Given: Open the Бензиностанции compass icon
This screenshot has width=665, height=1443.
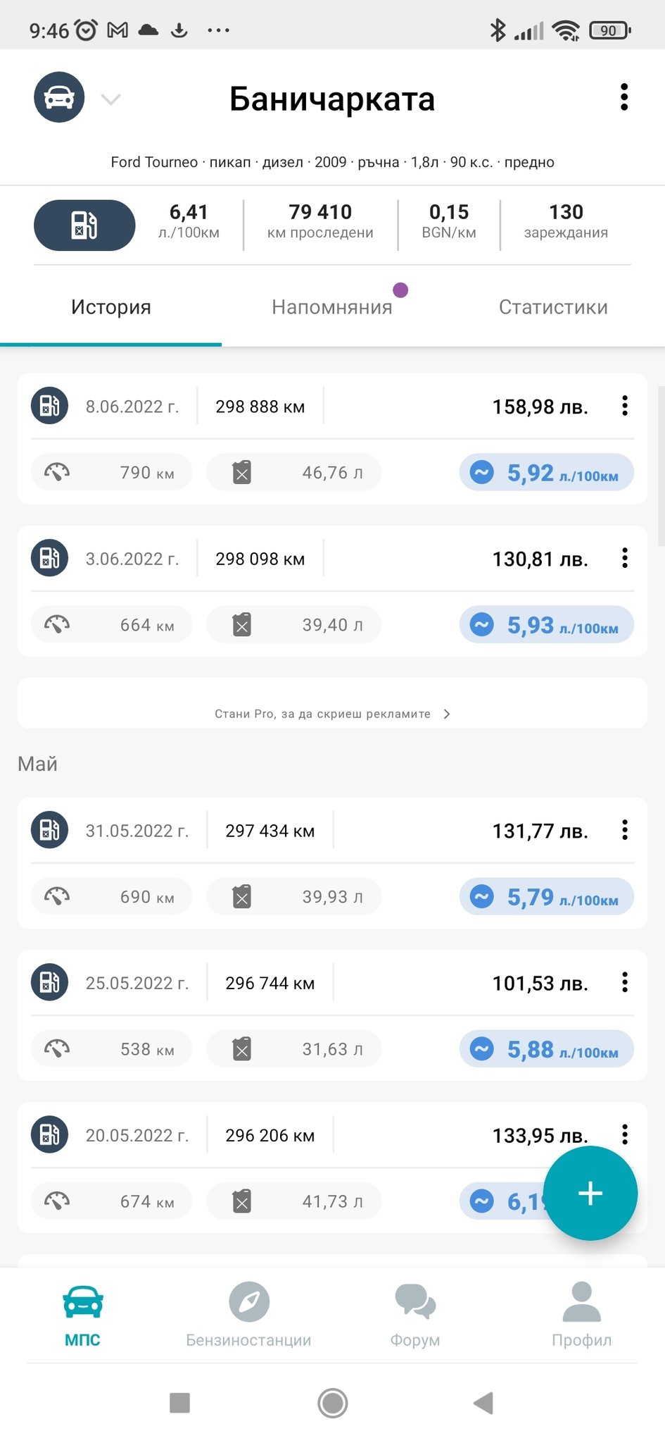Looking at the screenshot, I should pos(249,1302).
